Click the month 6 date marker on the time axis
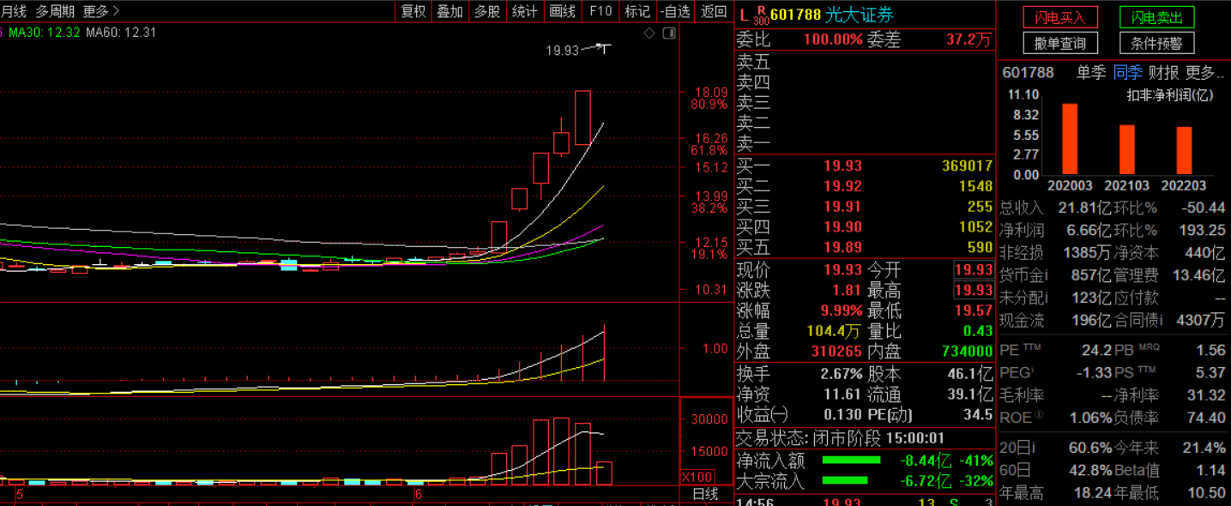The width and height of the screenshot is (1231, 506). [x=419, y=495]
